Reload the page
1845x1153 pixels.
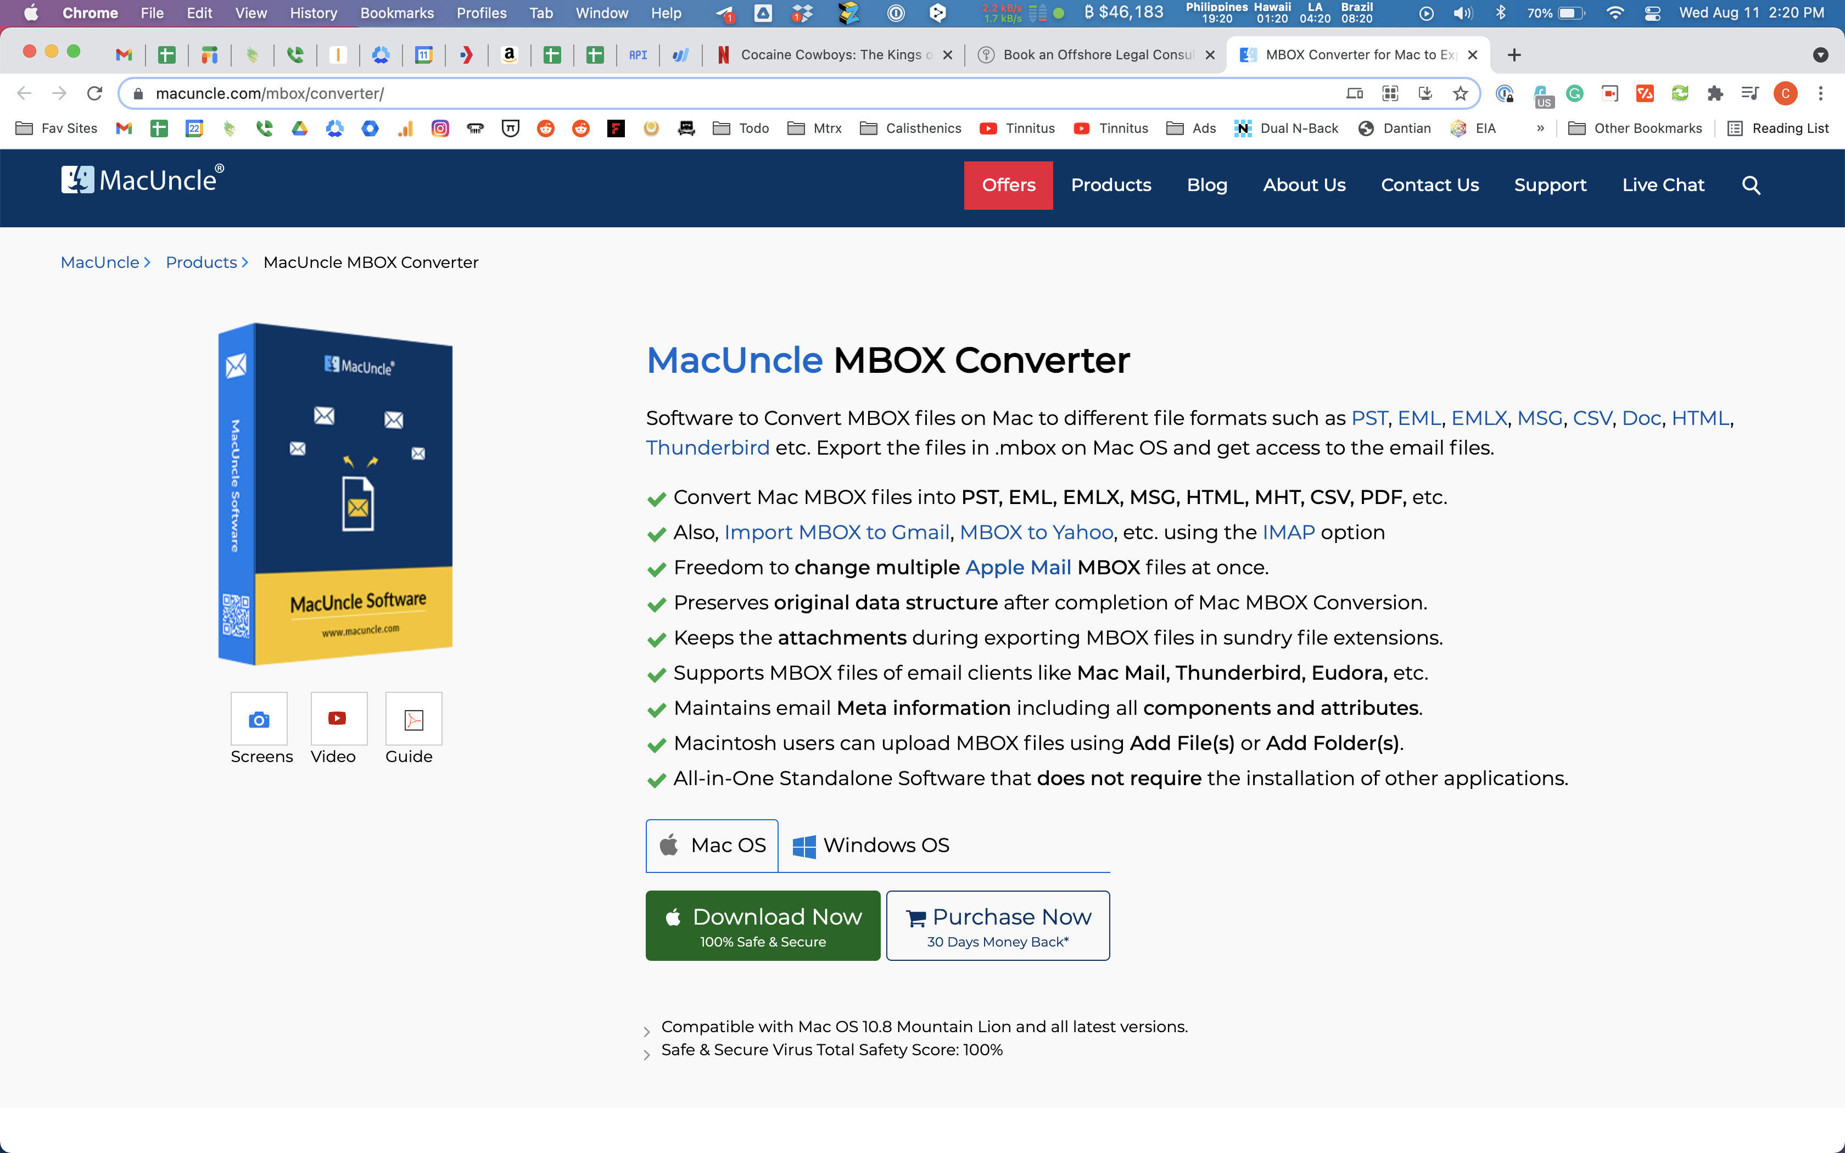click(x=94, y=94)
